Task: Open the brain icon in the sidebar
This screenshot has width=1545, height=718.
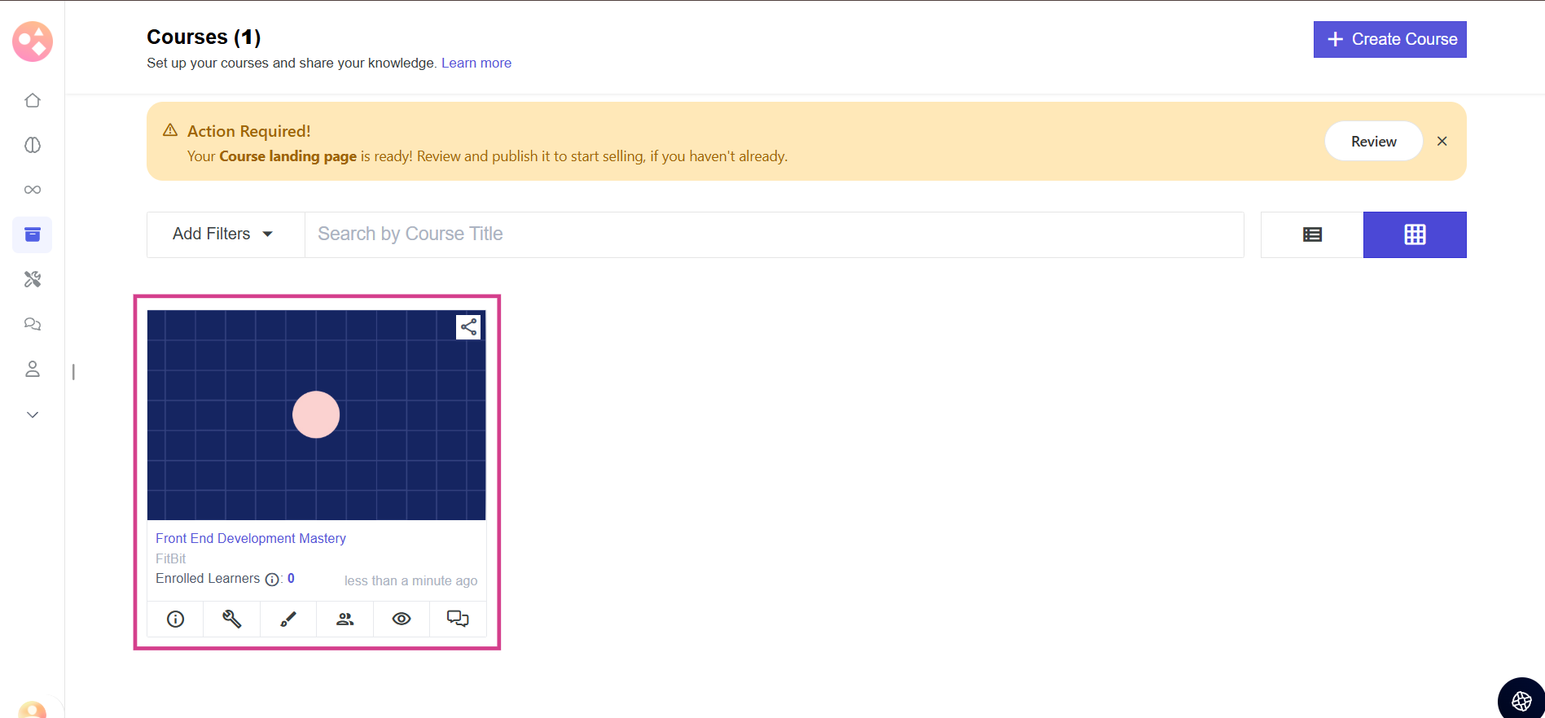Action: coord(33,145)
